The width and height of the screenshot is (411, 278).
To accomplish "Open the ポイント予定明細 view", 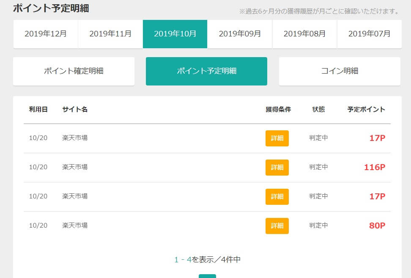I will point(206,71).
